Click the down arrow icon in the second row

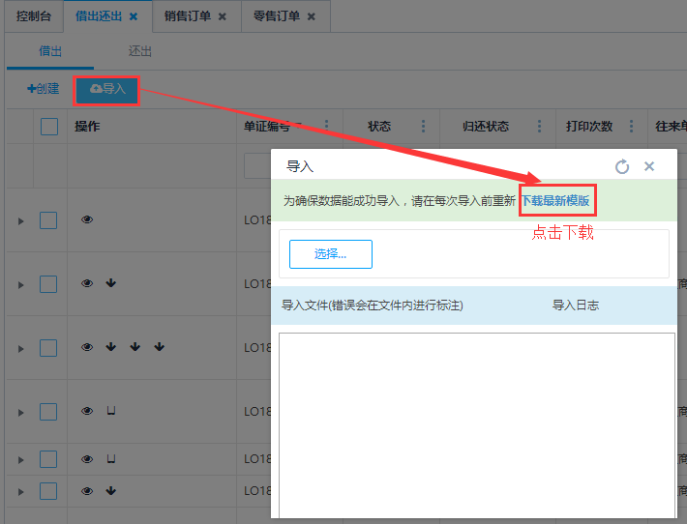[111, 283]
